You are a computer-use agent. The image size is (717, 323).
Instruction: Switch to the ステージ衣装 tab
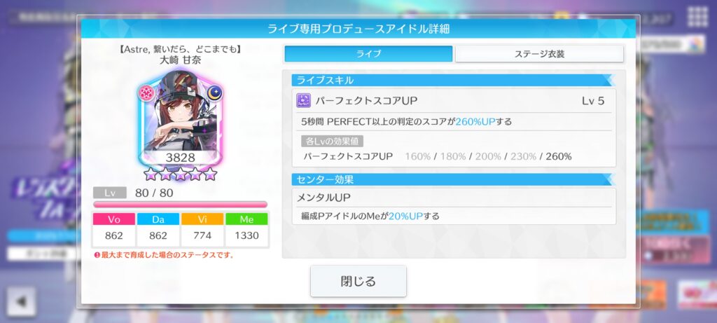click(539, 54)
